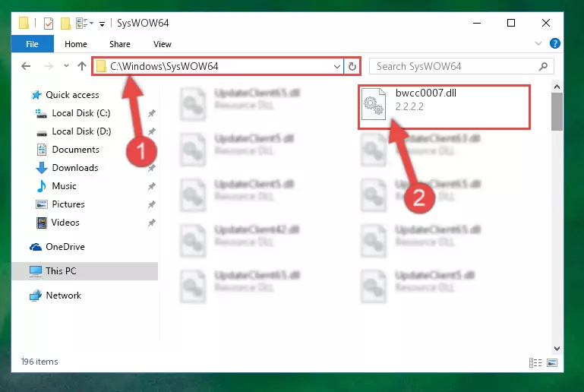This screenshot has width=584, height=392.
Task: Go back with the left arrow
Action: coord(26,66)
